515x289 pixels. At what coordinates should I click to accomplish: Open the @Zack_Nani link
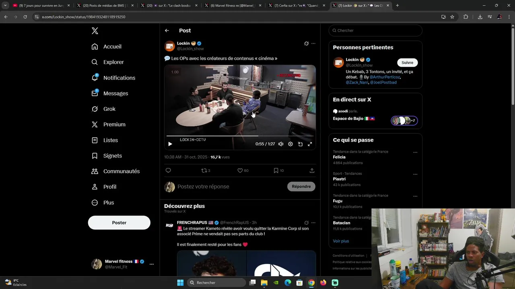tap(357, 82)
